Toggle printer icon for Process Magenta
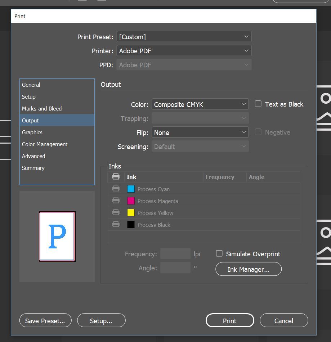331x342 pixels. 116,201
